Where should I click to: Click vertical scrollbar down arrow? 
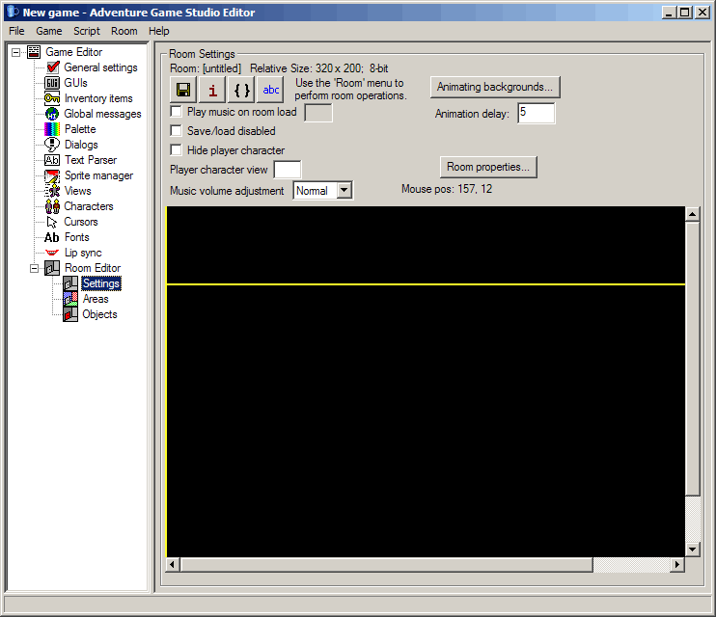pos(692,549)
